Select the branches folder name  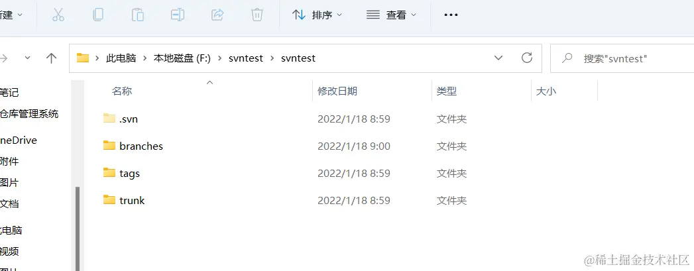coord(141,146)
